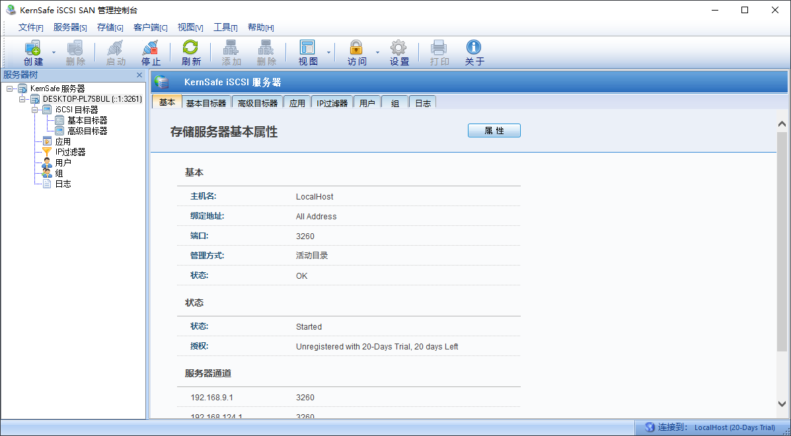Click the 192.168.9.1 channel address
Screen dimensions: 791x436
coord(212,398)
